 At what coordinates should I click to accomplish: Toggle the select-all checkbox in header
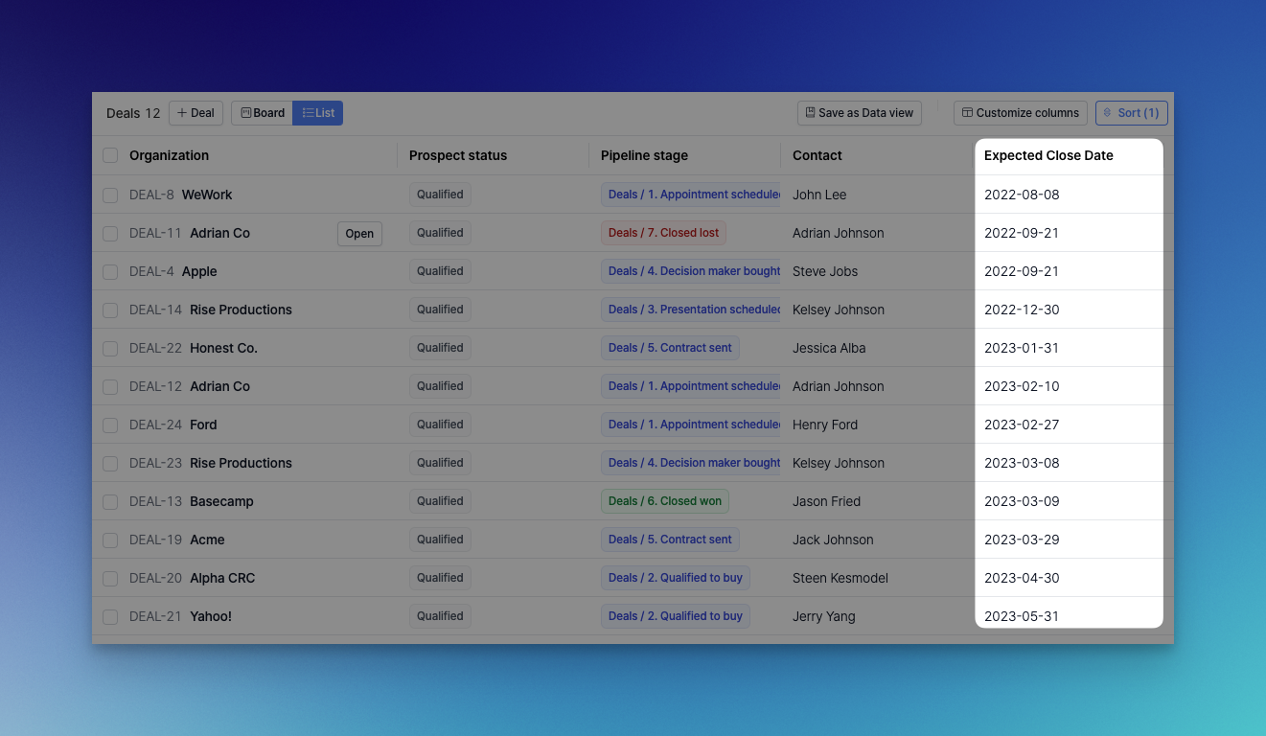pyautogui.click(x=110, y=155)
